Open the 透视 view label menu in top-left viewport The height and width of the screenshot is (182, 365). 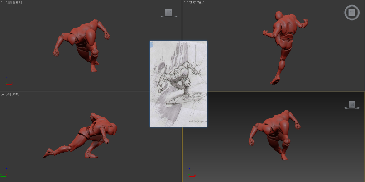[10, 3]
